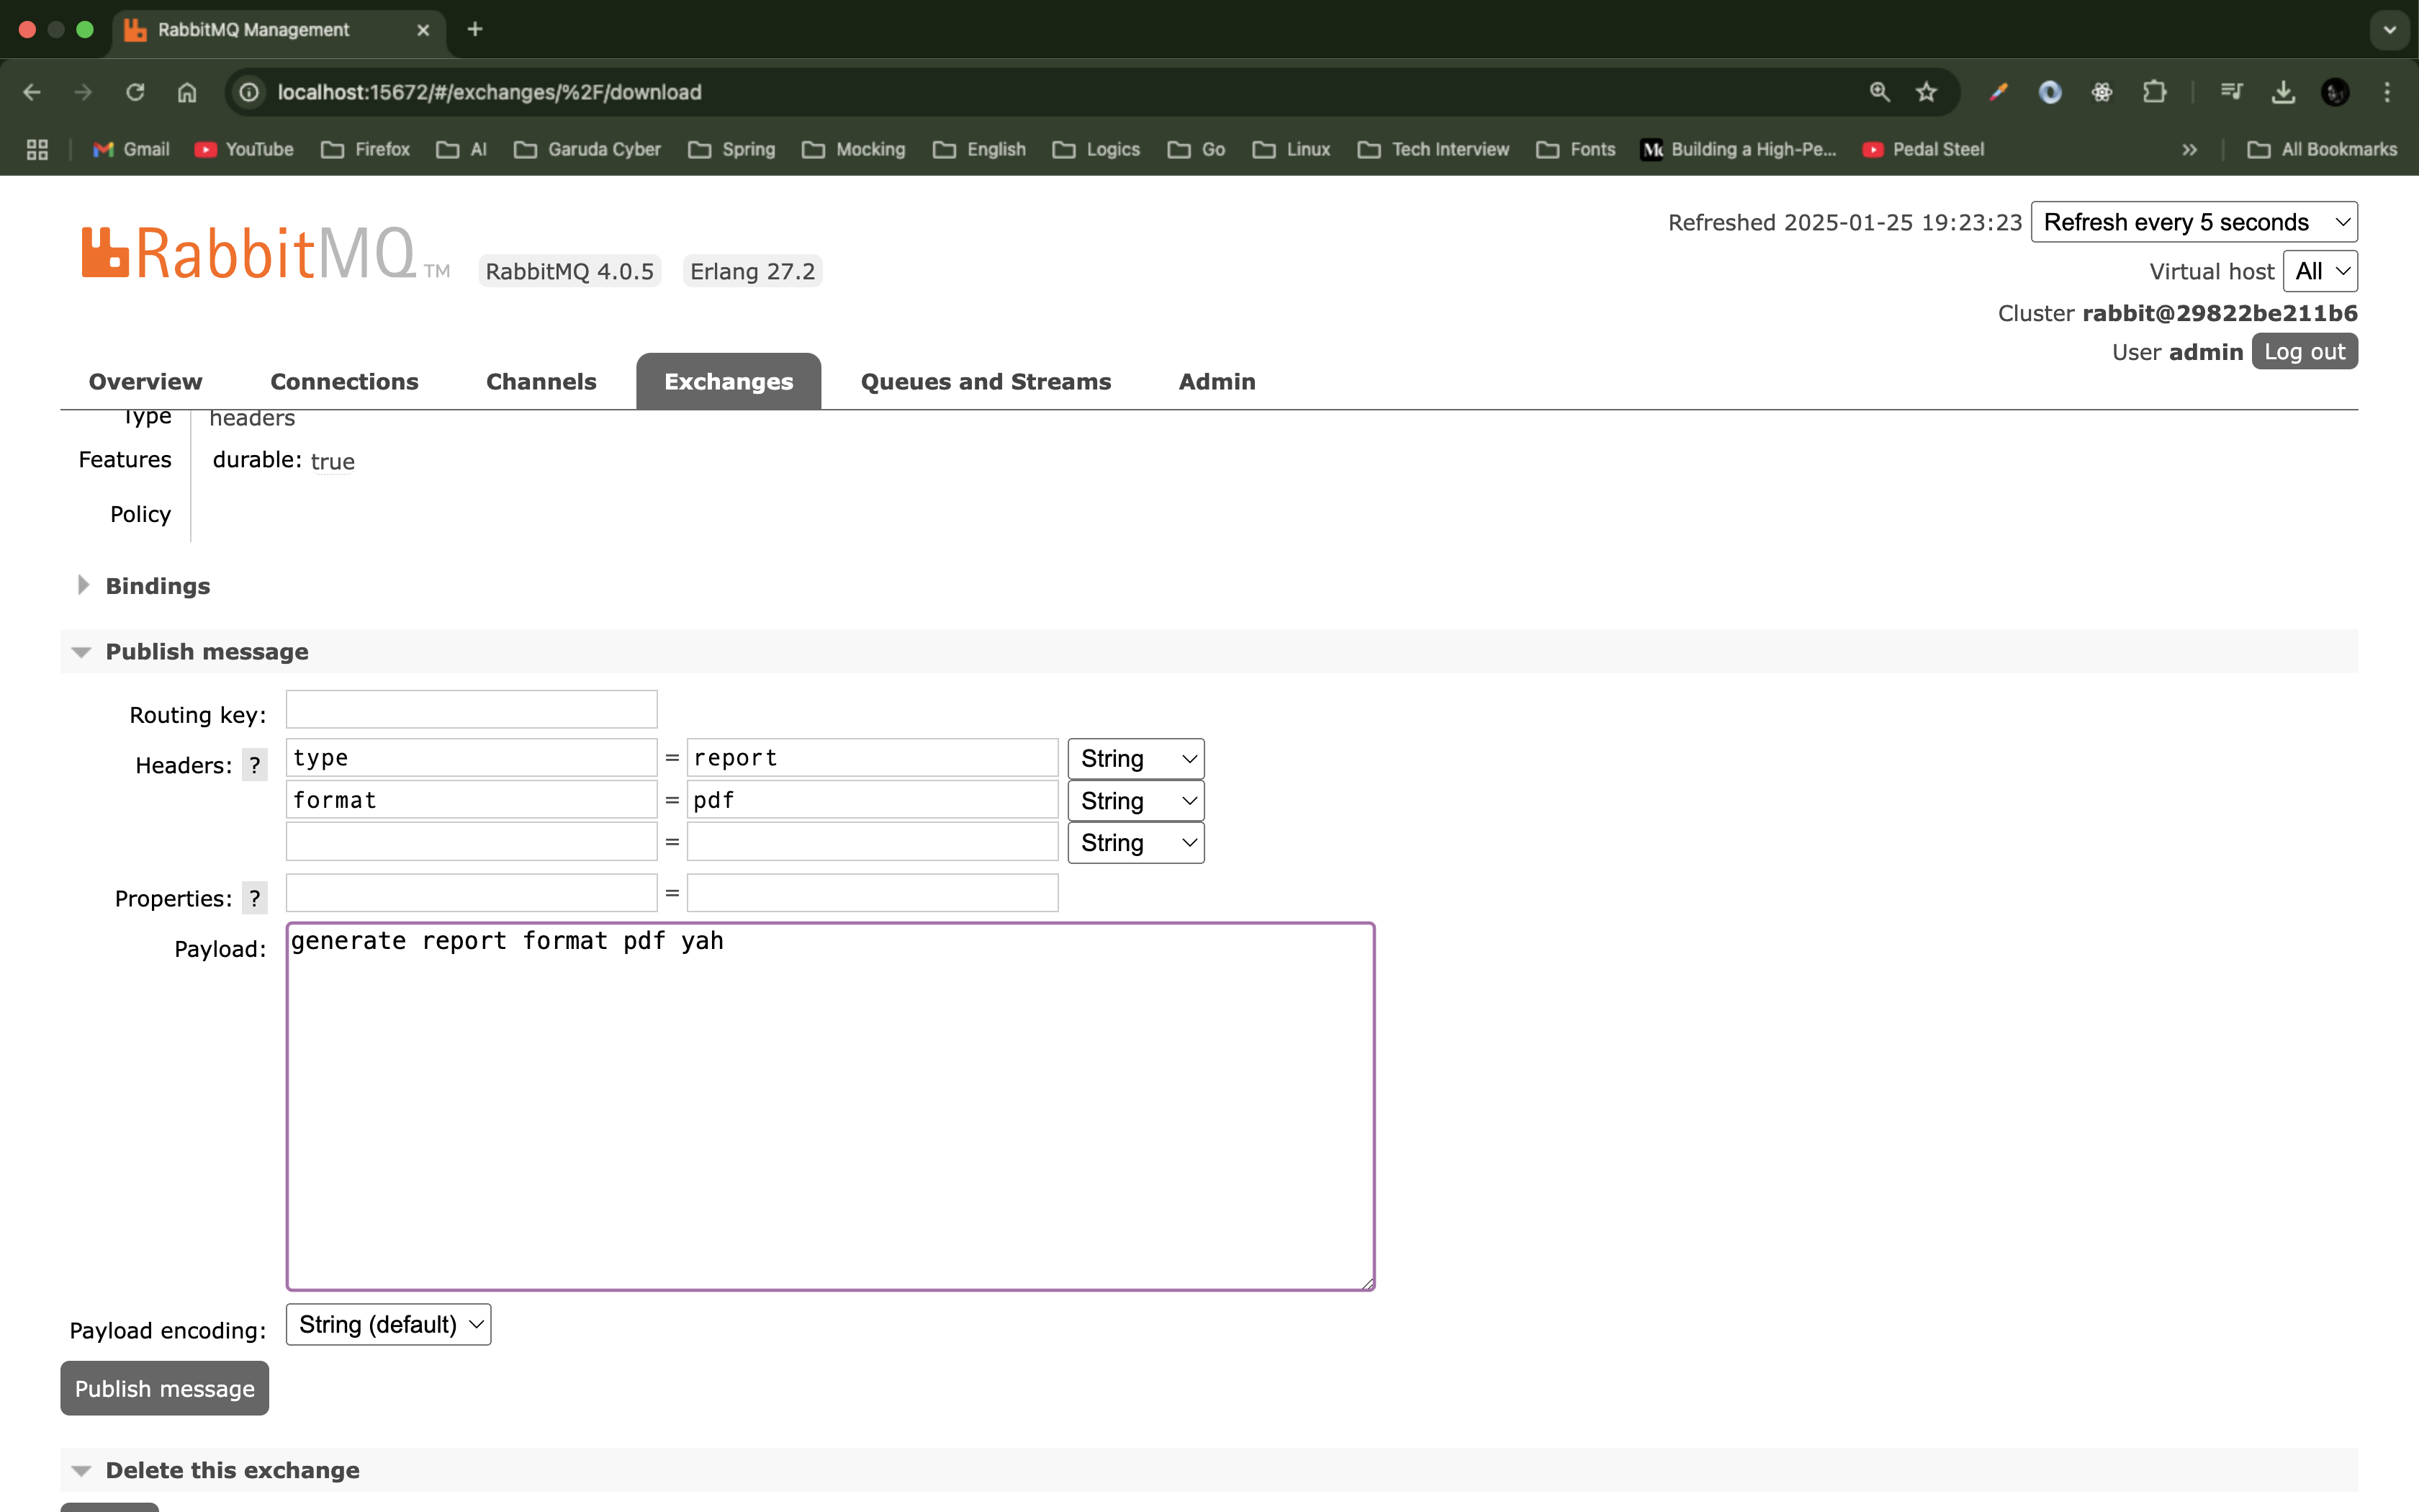Open All Bookmarks folder
Screen dimensions: 2419x1512
pyautogui.click(x=2321, y=149)
